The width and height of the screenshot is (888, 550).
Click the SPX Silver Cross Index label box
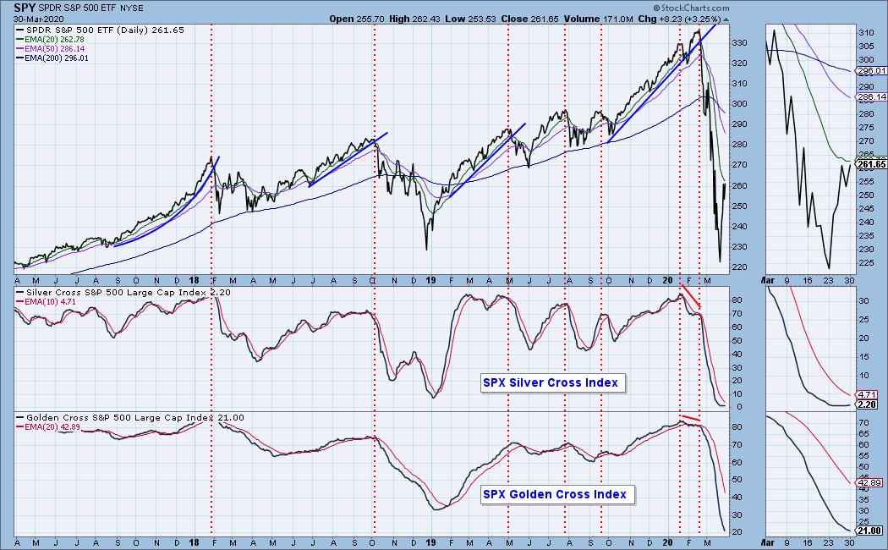pos(552,383)
